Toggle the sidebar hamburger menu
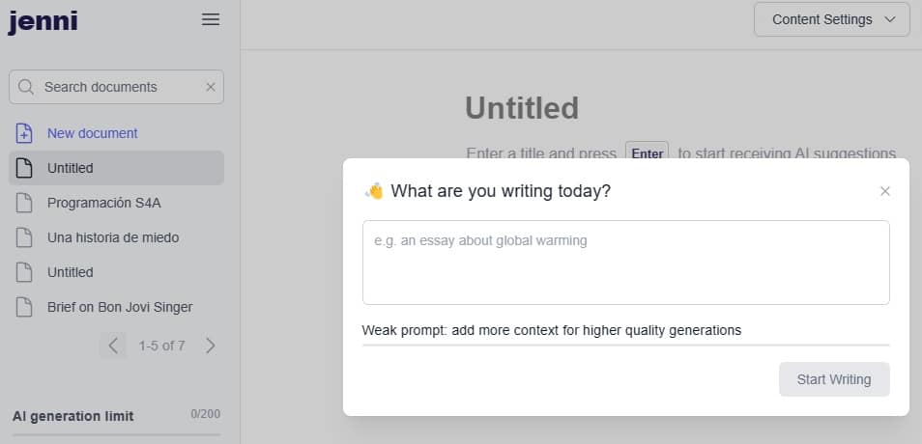922x444 pixels. click(x=211, y=19)
